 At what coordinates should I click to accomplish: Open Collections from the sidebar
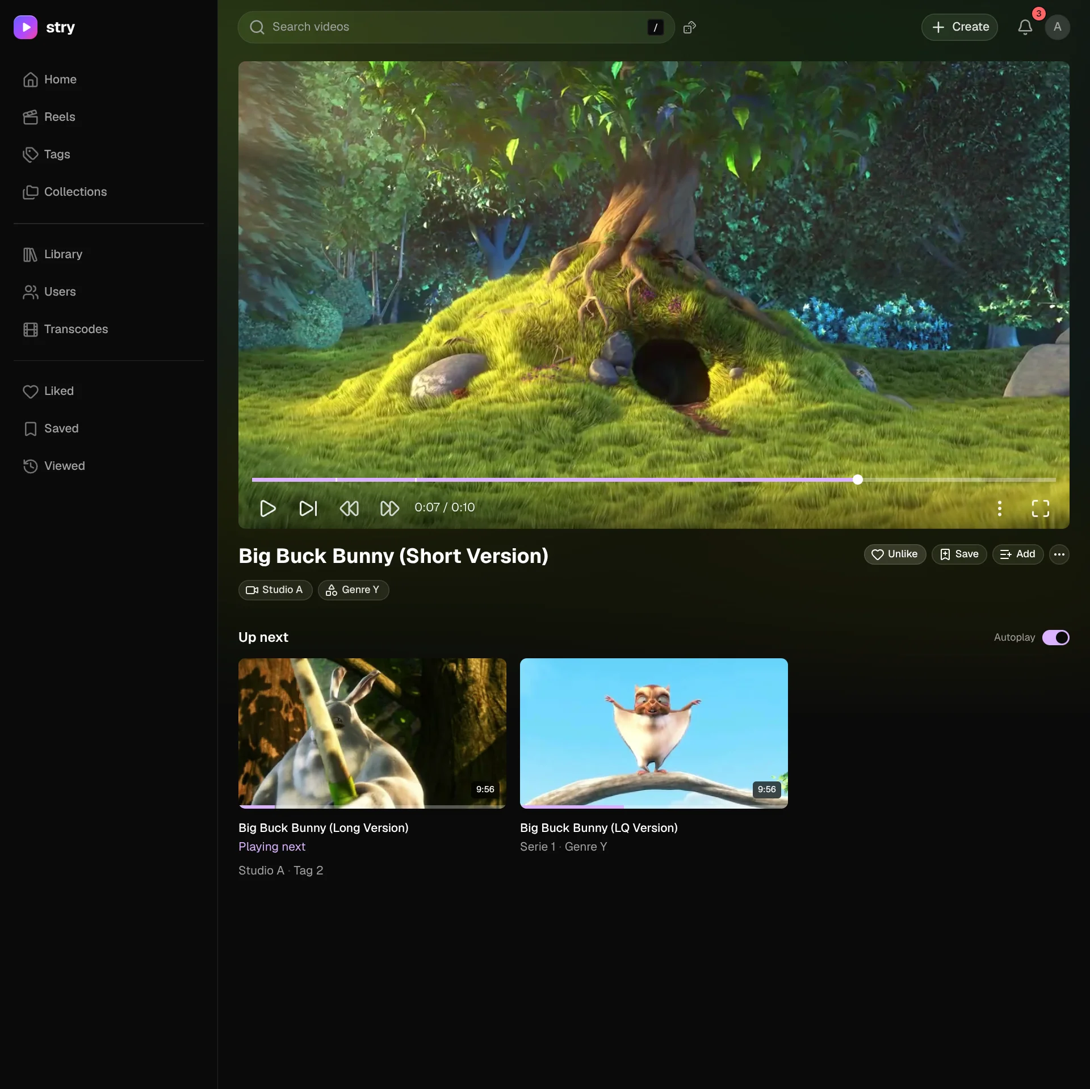click(108, 192)
